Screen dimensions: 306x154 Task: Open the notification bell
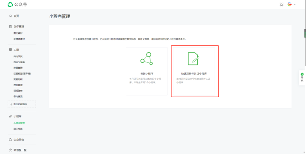pos(281,5)
